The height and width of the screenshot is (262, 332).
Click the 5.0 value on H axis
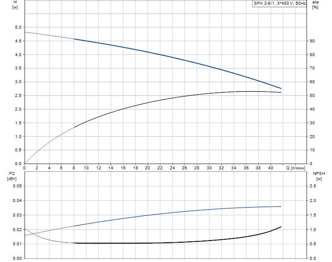coord(18,27)
